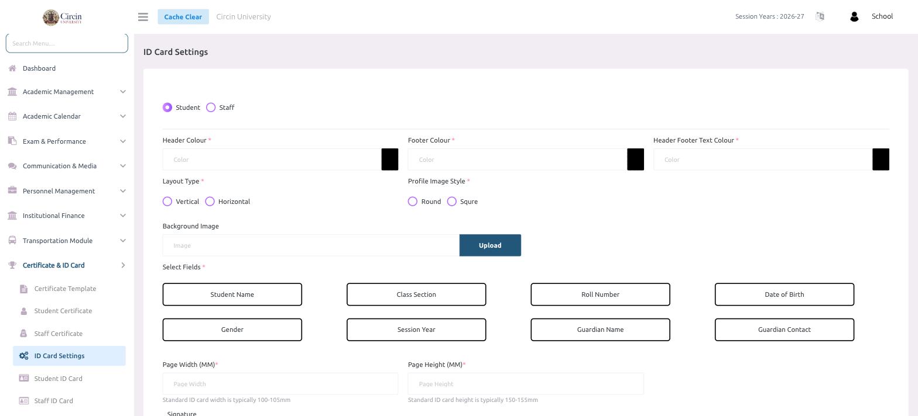Open Student Certificate menu item

(x=63, y=311)
